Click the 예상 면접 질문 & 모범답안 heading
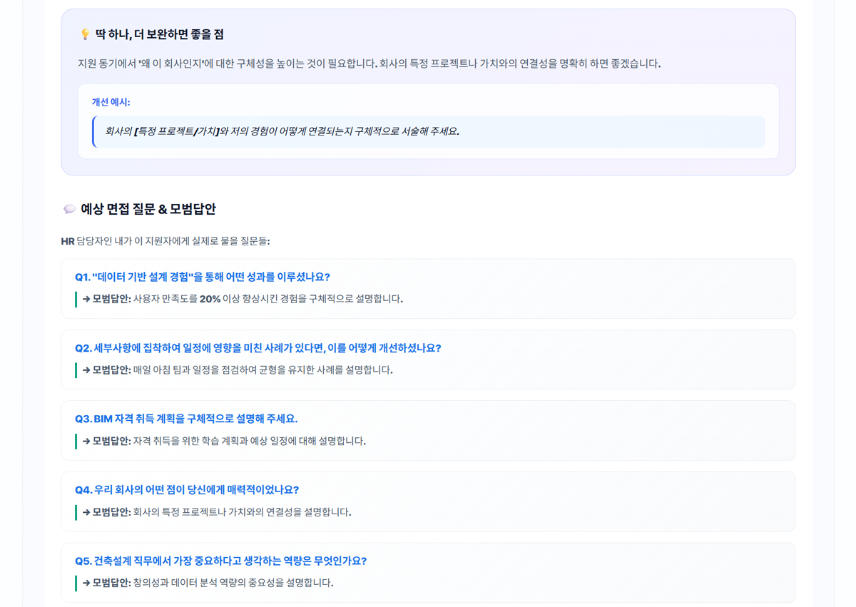This screenshot has height=607, width=856. (x=148, y=209)
